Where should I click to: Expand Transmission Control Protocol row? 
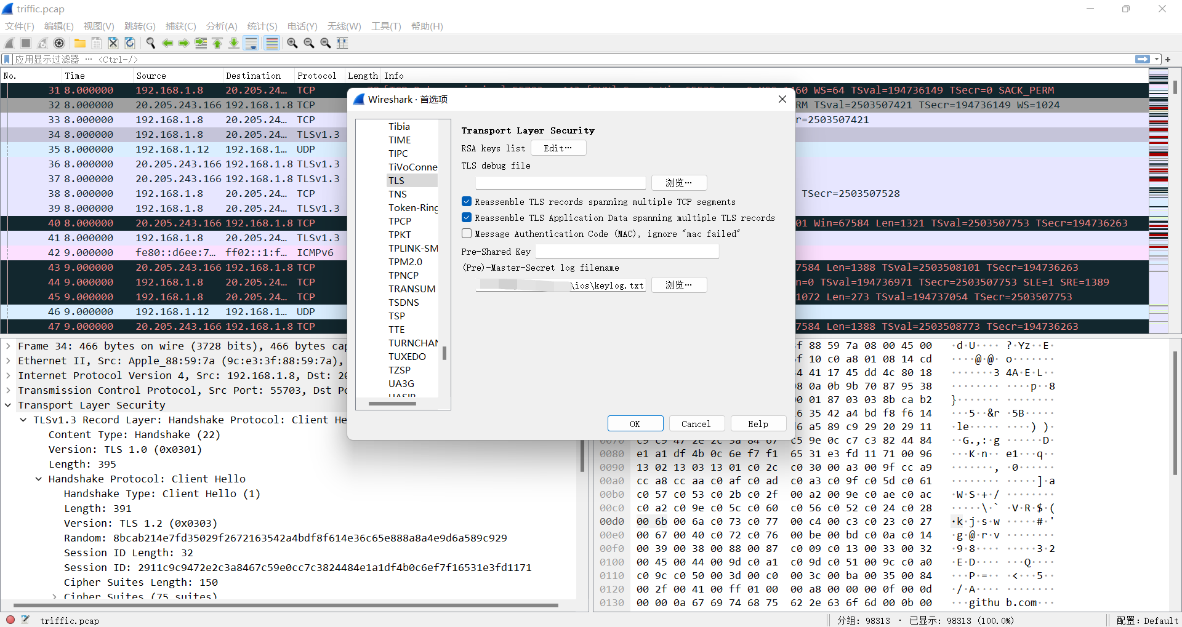pos(8,390)
